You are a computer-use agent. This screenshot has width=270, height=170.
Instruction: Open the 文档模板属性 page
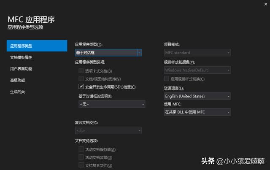coord(21,57)
